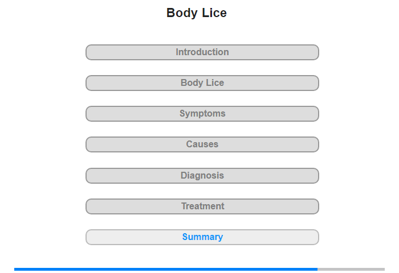Choose "Causes" from the topic list
The height and width of the screenshot is (273, 399).
pos(202,144)
